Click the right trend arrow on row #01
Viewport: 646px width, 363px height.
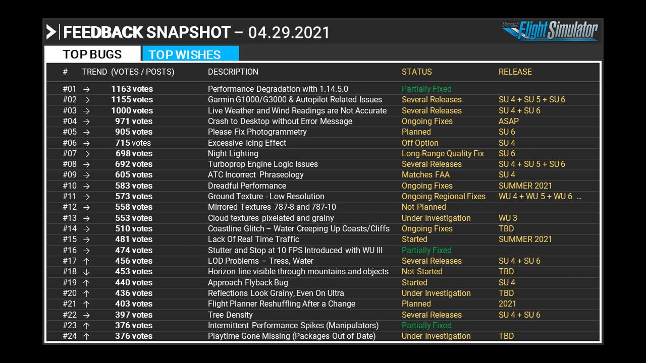(x=86, y=89)
